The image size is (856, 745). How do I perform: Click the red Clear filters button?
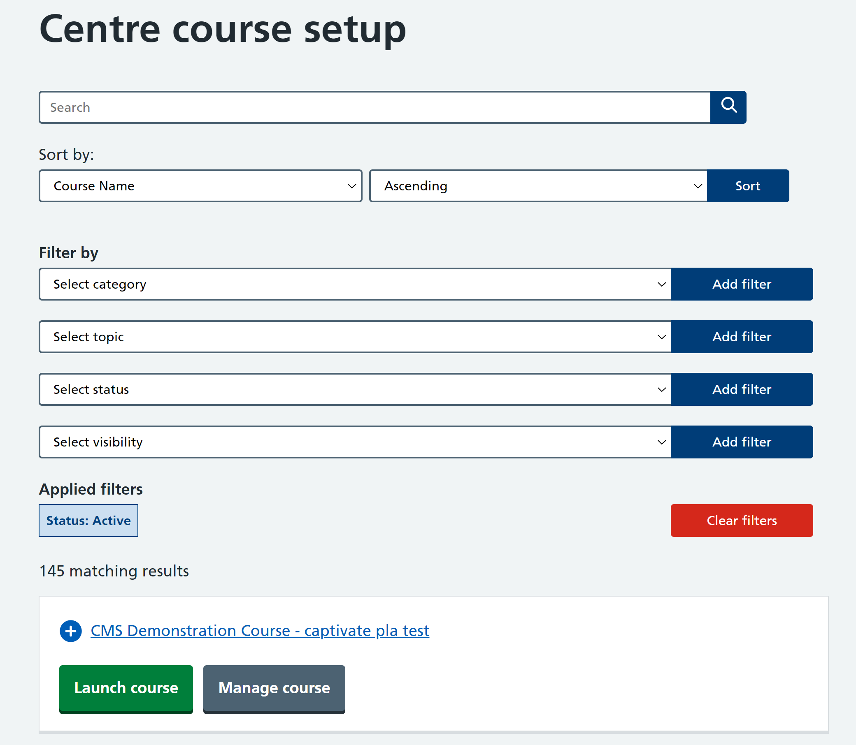point(741,521)
